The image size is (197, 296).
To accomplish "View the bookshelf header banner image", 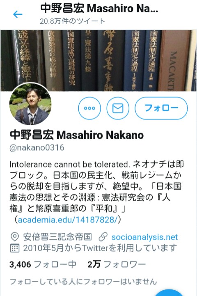I will coord(98,60).
